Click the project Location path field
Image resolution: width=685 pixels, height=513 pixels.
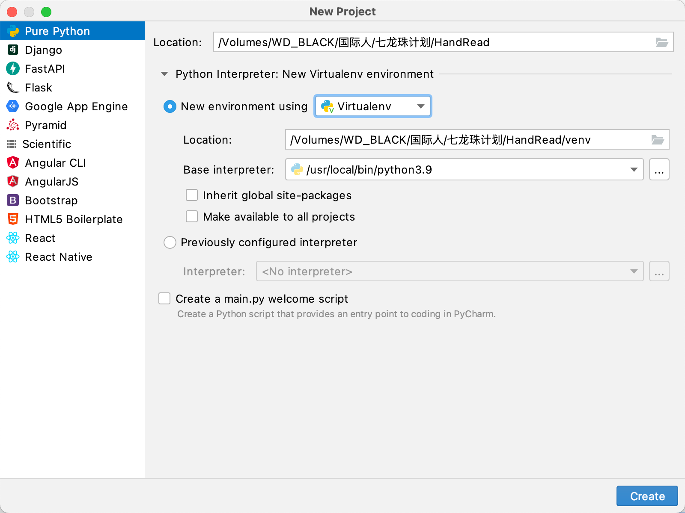(443, 42)
